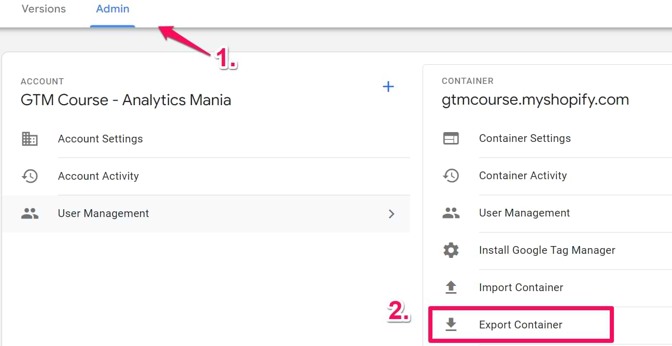The image size is (672, 346).
Task: Expand account User Management chevron arrow
Action: pos(391,213)
